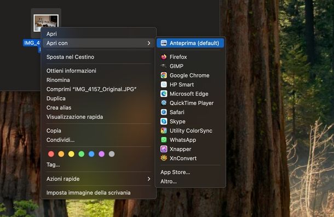Open with Safari label
Viewport: 334px width, 217px height.
click(177, 112)
